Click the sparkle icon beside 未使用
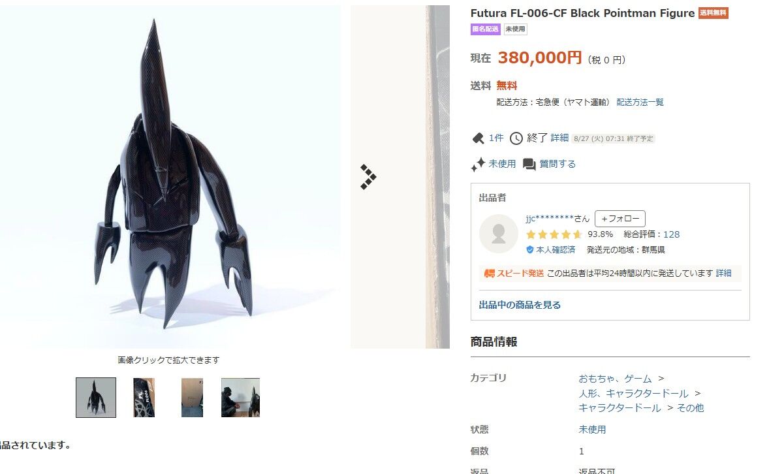The height and width of the screenshot is (474, 769). tap(478, 165)
